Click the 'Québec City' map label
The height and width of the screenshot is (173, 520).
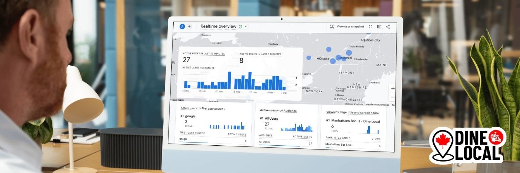point(371,40)
